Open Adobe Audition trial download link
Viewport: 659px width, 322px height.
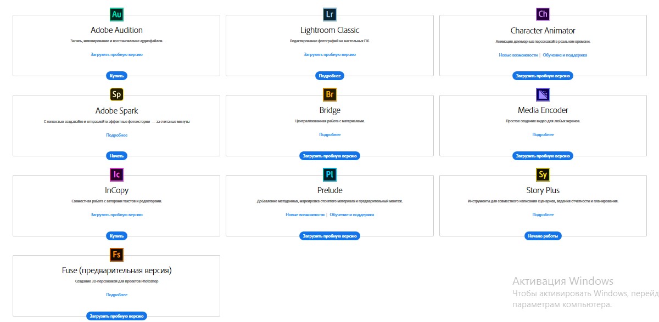pos(116,54)
